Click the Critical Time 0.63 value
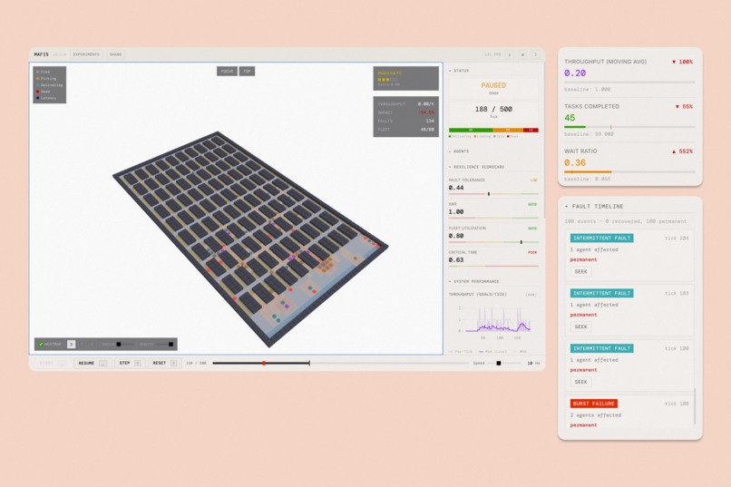This screenshot has width=731, height=487. tap(456, 260)
